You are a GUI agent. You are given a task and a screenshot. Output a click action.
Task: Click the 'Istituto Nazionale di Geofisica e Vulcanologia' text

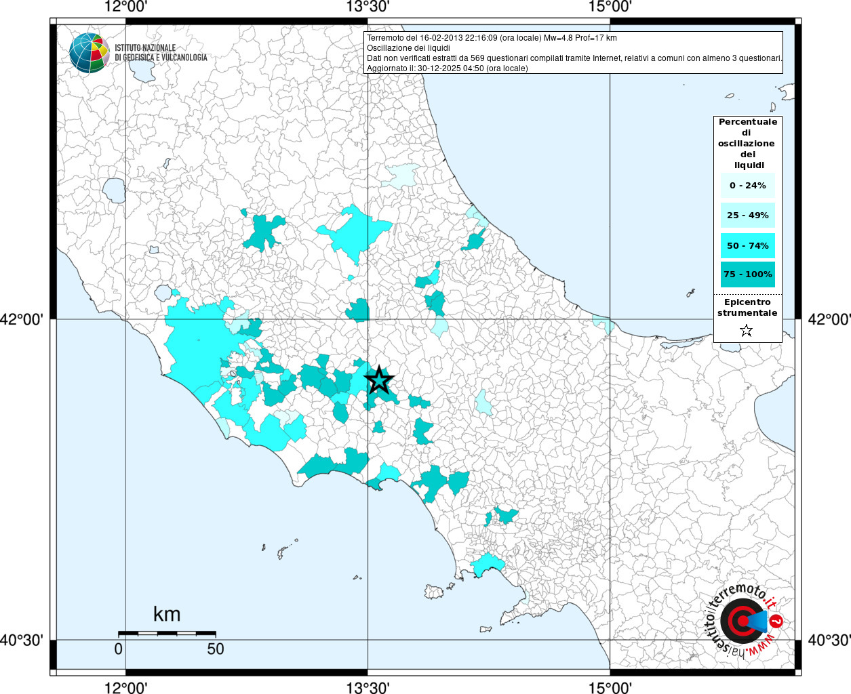coord(161,53)
